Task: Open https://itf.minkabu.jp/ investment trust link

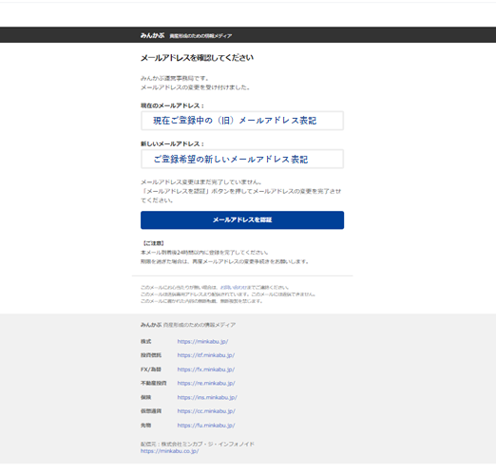Action: coord(206,355)
